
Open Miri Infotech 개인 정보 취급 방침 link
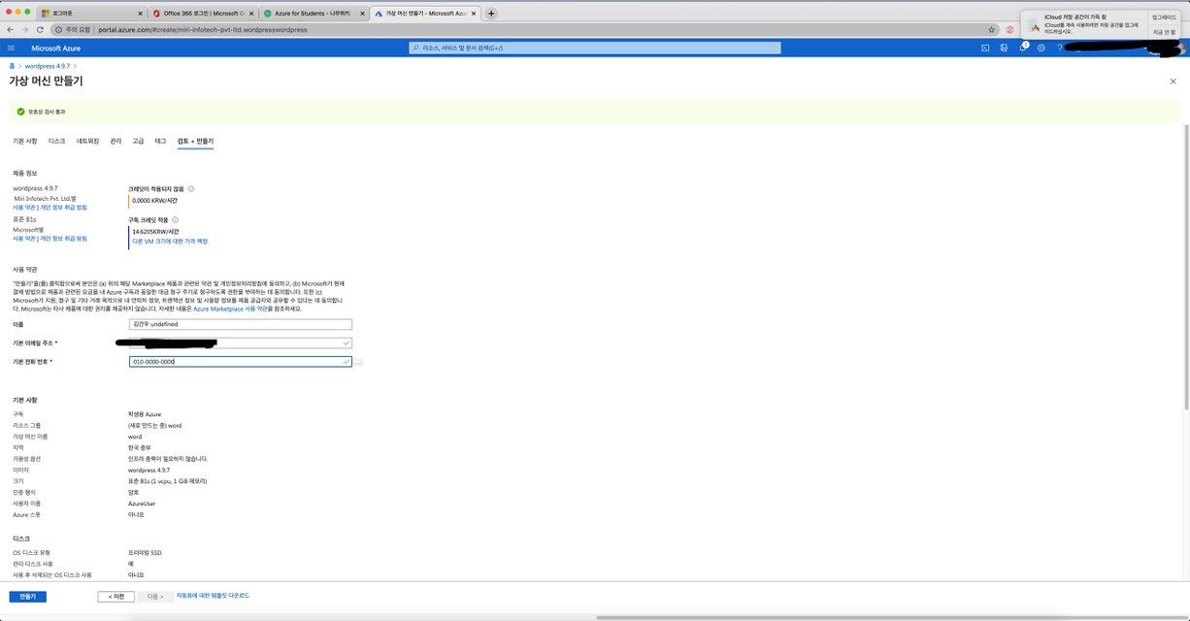63,208
